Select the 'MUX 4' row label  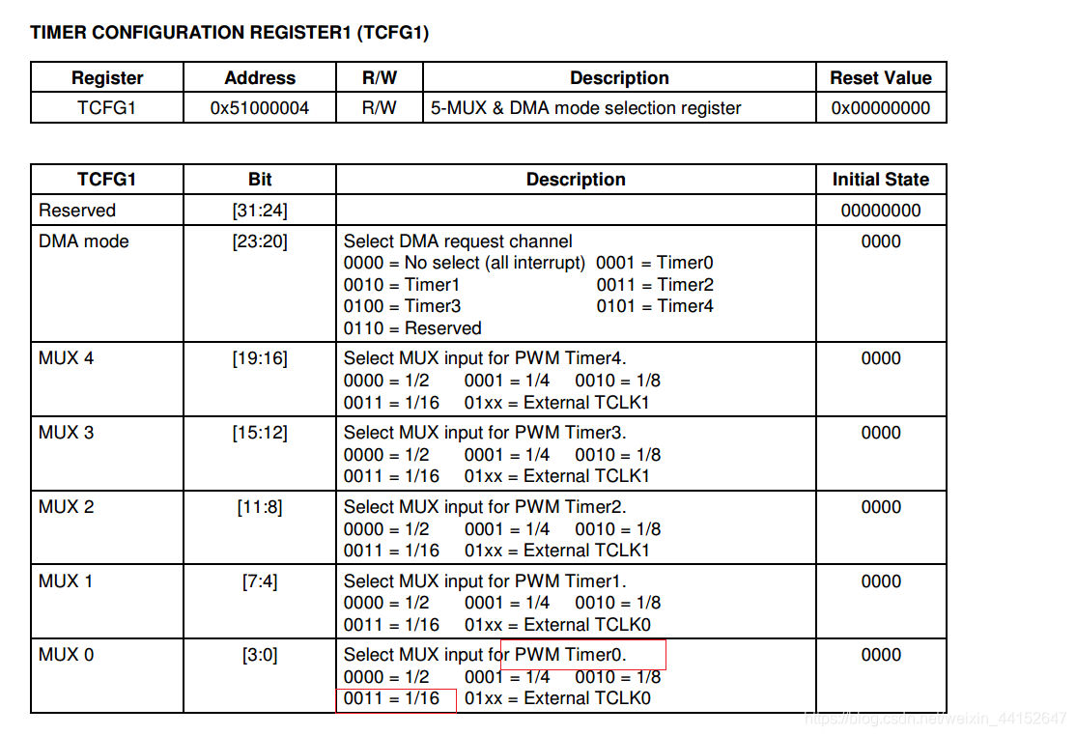tap(66, 358)
